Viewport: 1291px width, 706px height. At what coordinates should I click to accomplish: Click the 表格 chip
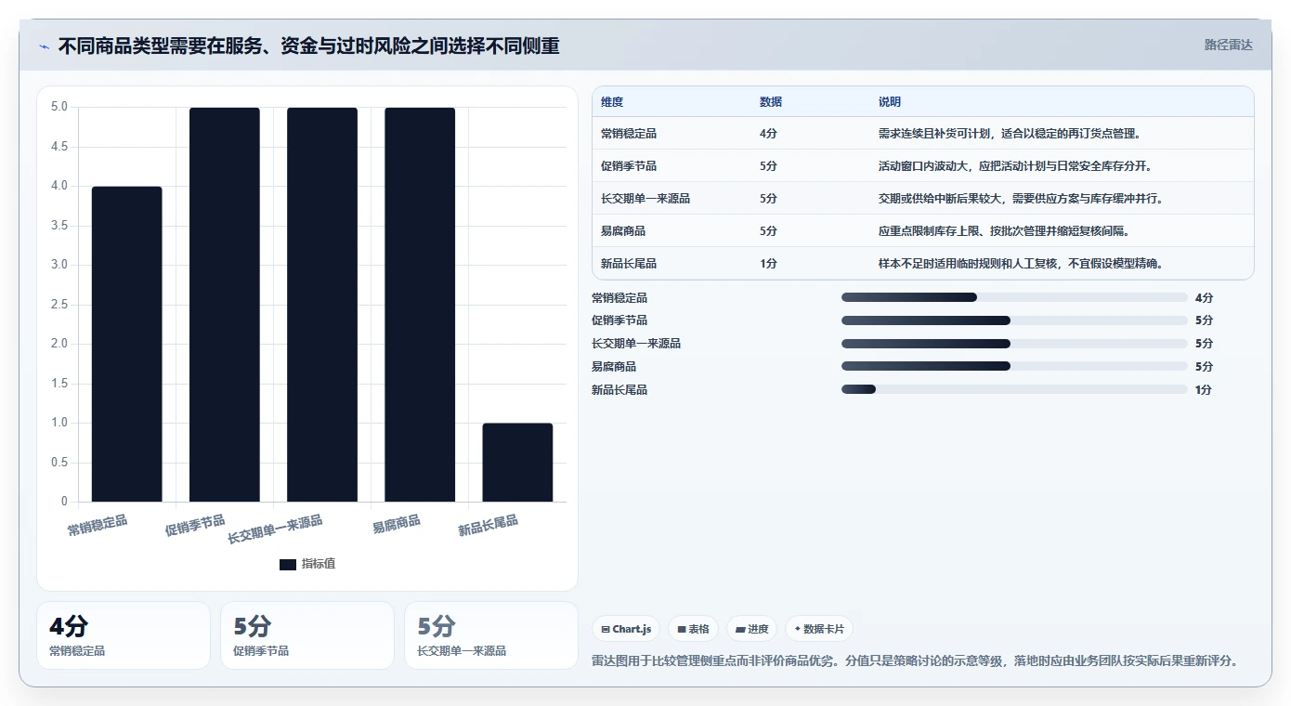(693, 629)
